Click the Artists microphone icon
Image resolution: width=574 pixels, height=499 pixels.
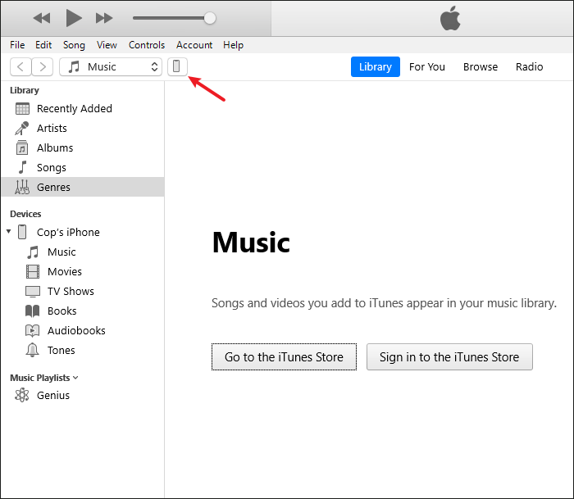[x=22, y=128]
